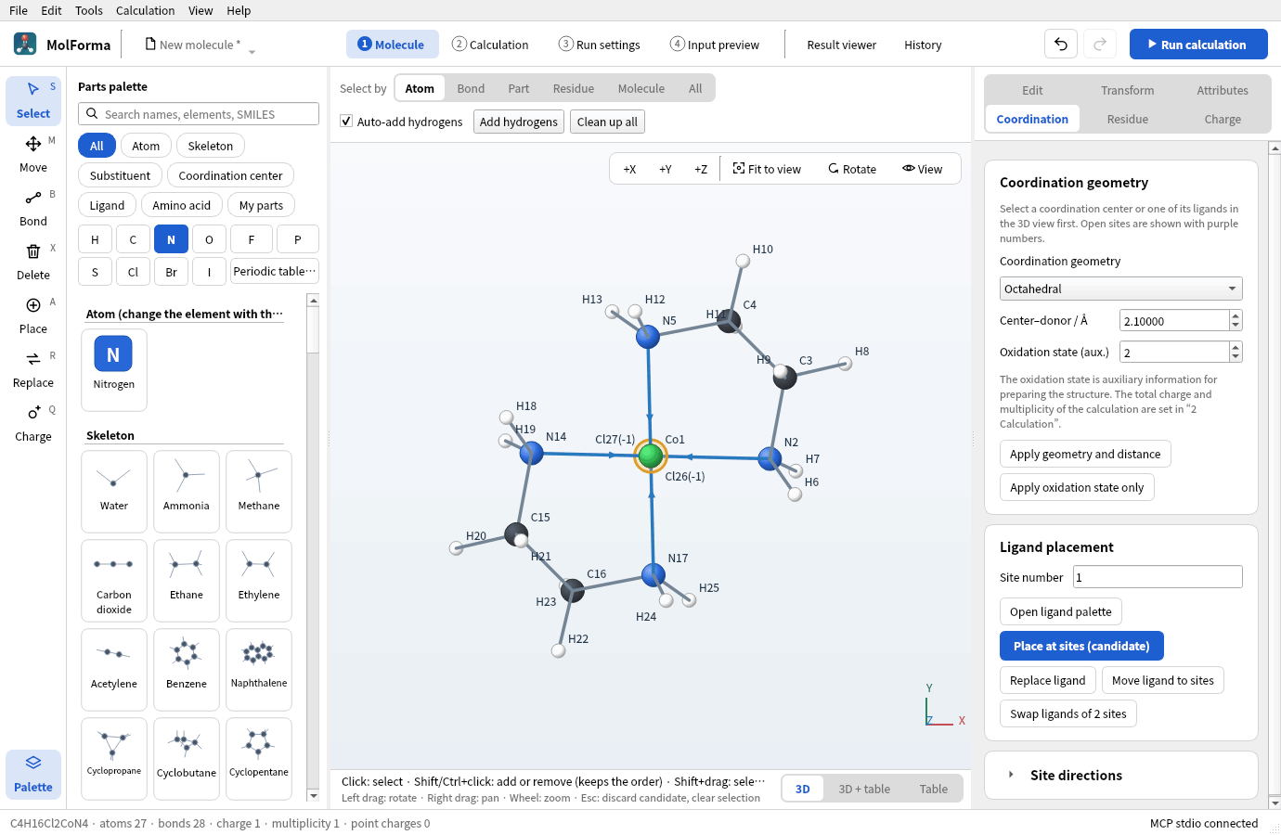Toggle Auto-add hydrogens checkbox
This screenshot has width=1281, height=835.
[346, 122]
